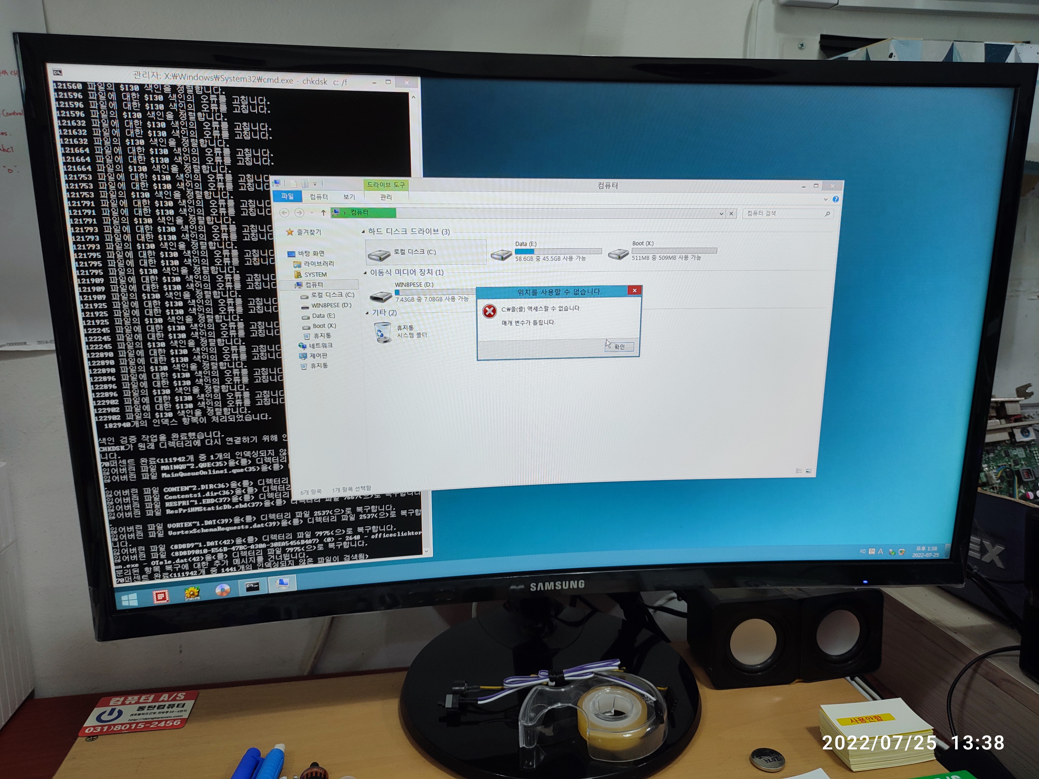Click the Data (E:) drive icon
This screenshot has height=779, width=1039.
[501, 255]
